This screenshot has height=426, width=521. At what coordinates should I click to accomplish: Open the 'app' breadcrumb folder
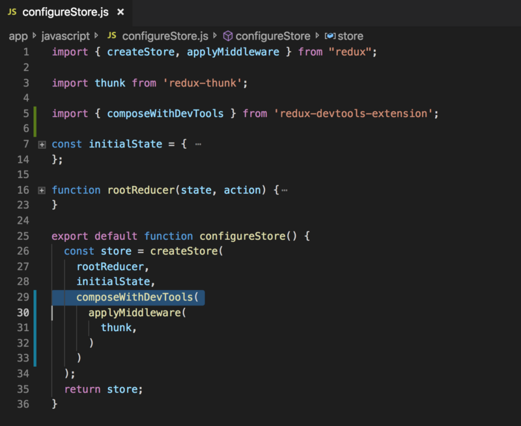pos(18,36)
